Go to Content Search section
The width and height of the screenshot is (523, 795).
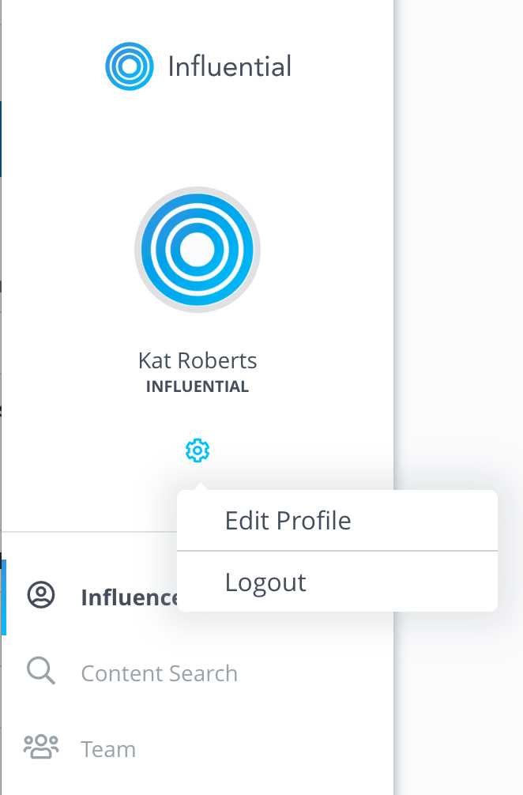(x=159, y=673)
